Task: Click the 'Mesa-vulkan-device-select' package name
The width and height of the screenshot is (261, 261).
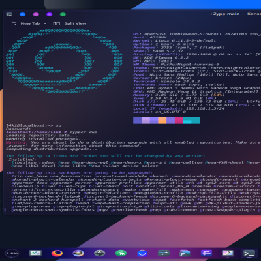Action: (123, 166)
